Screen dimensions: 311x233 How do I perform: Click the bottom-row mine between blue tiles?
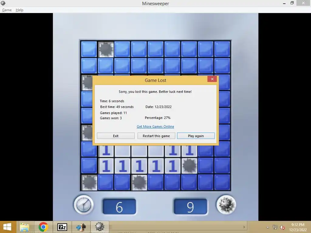pos(139,182)
